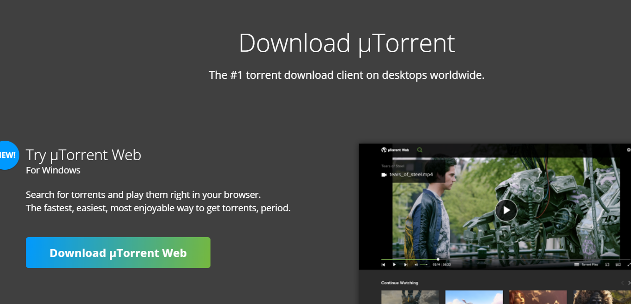The height and width of the screenshot is (304, 631).
Task: Open the settings gear in the player
Action: 629,150
